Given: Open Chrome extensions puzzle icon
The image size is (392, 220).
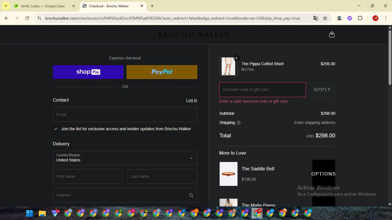Looking at the screenshot, I should (360, 18).
